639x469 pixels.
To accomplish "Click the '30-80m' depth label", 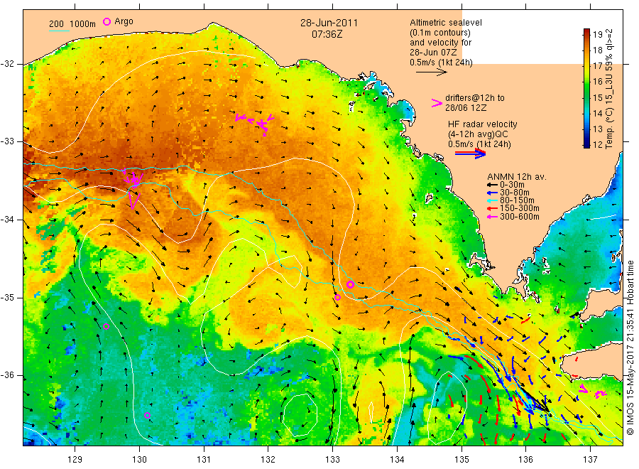I will (515, 193).
